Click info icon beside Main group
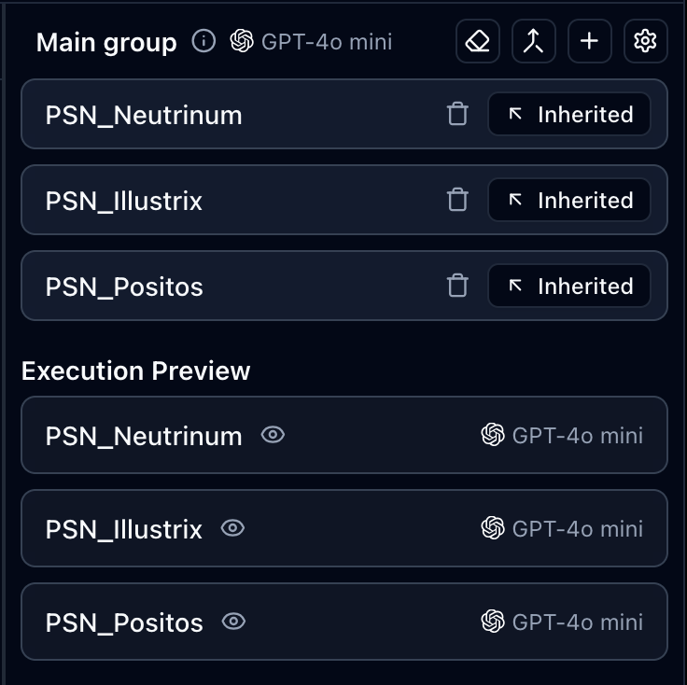This screenshot has height=685, width=687. [x=203, y=42]
